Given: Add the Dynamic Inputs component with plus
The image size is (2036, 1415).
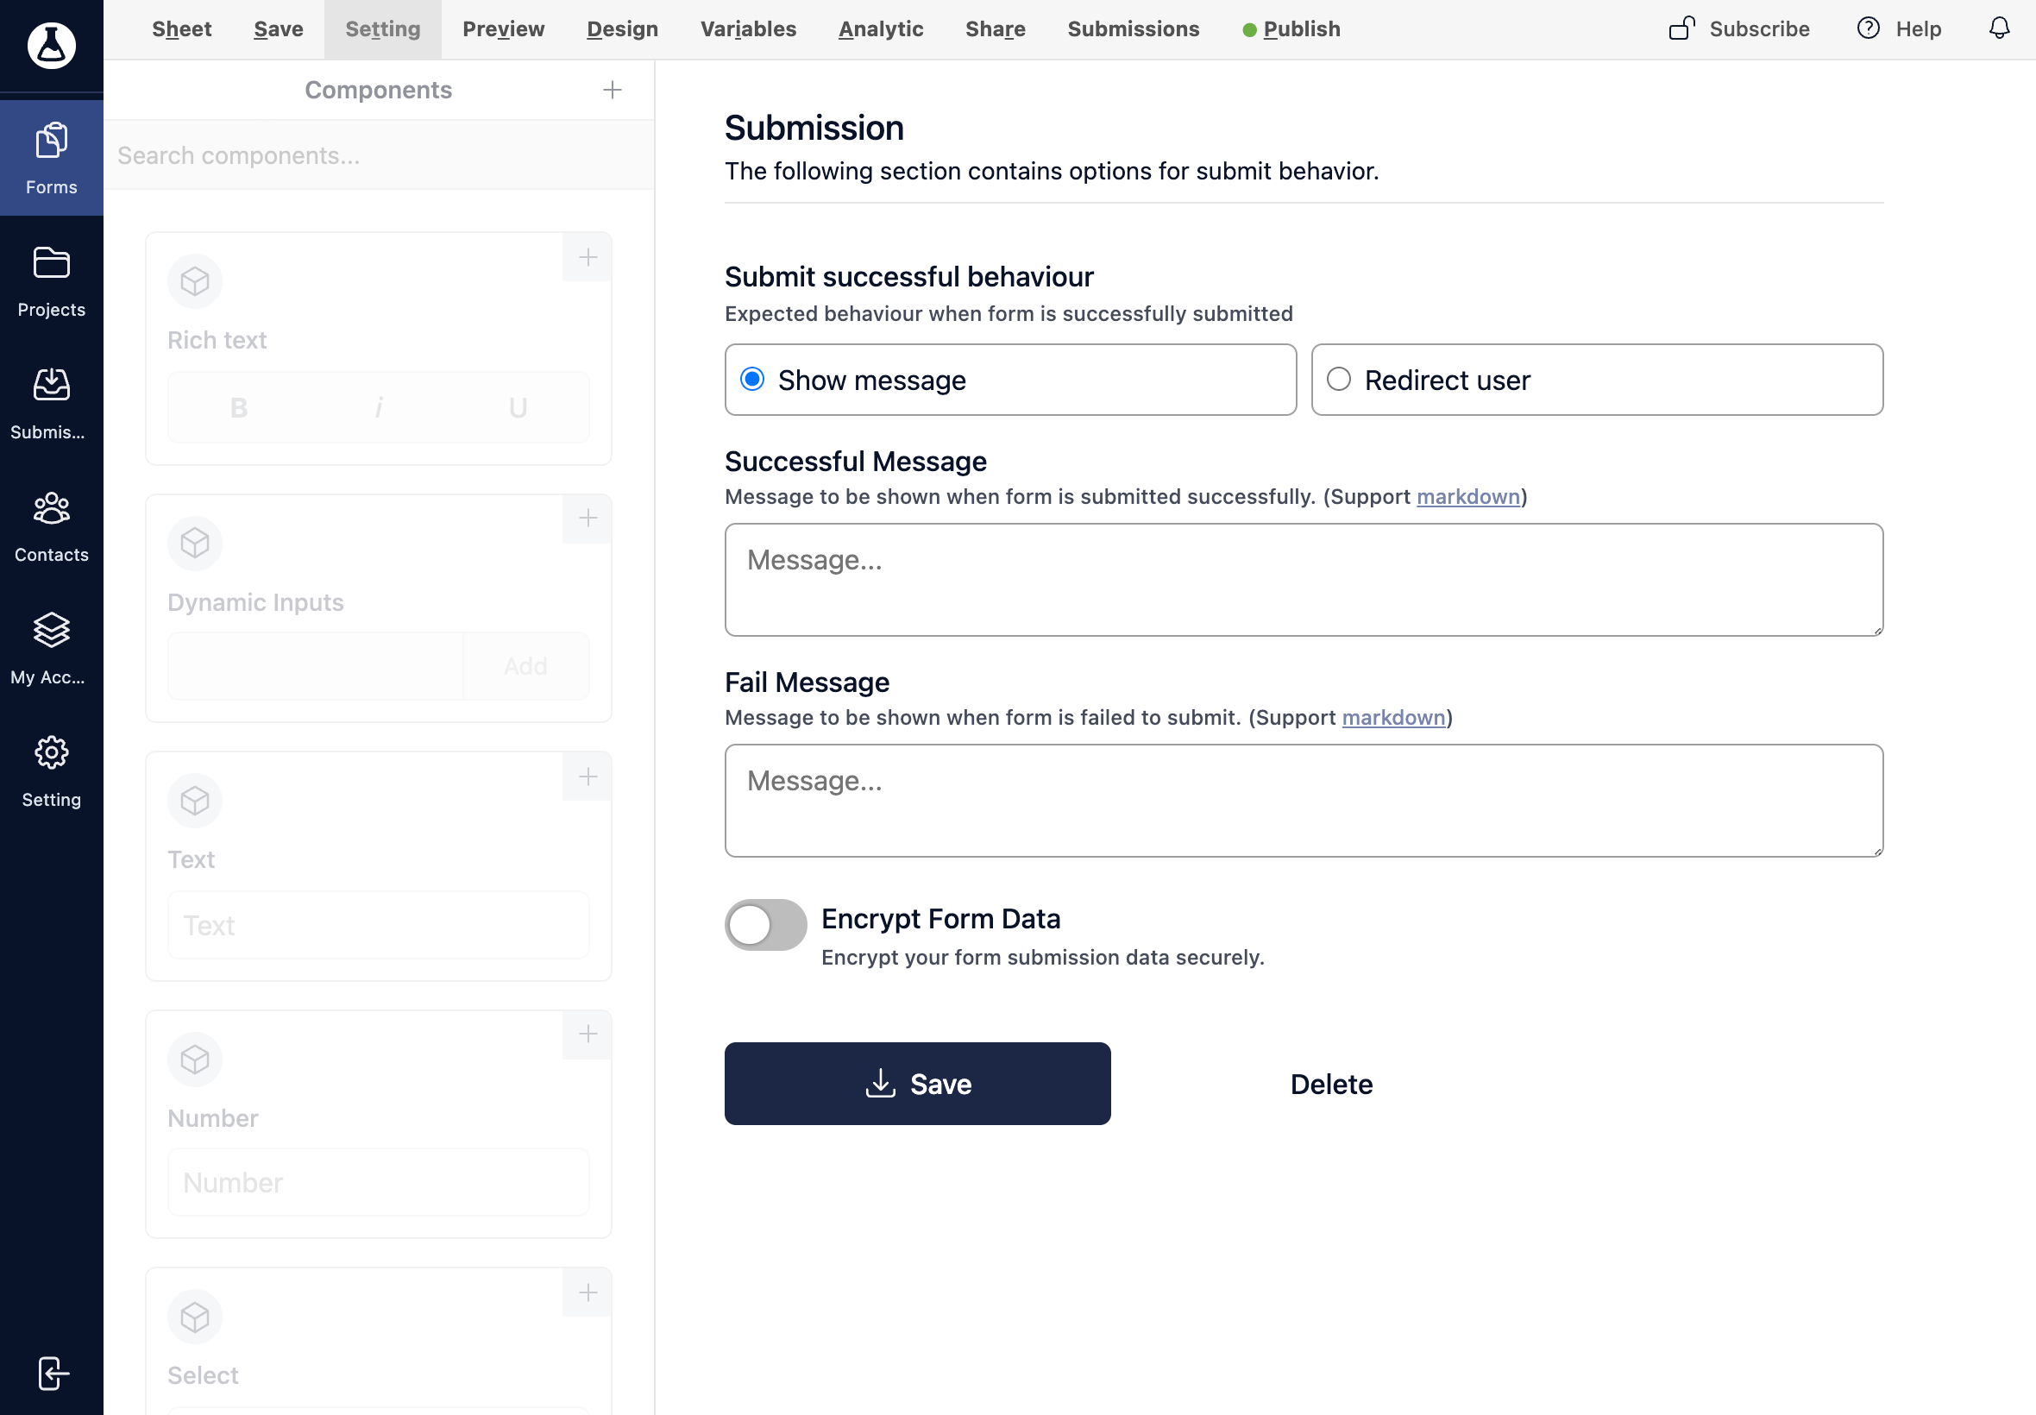Looking at the screenshot, I should (587, 518).
